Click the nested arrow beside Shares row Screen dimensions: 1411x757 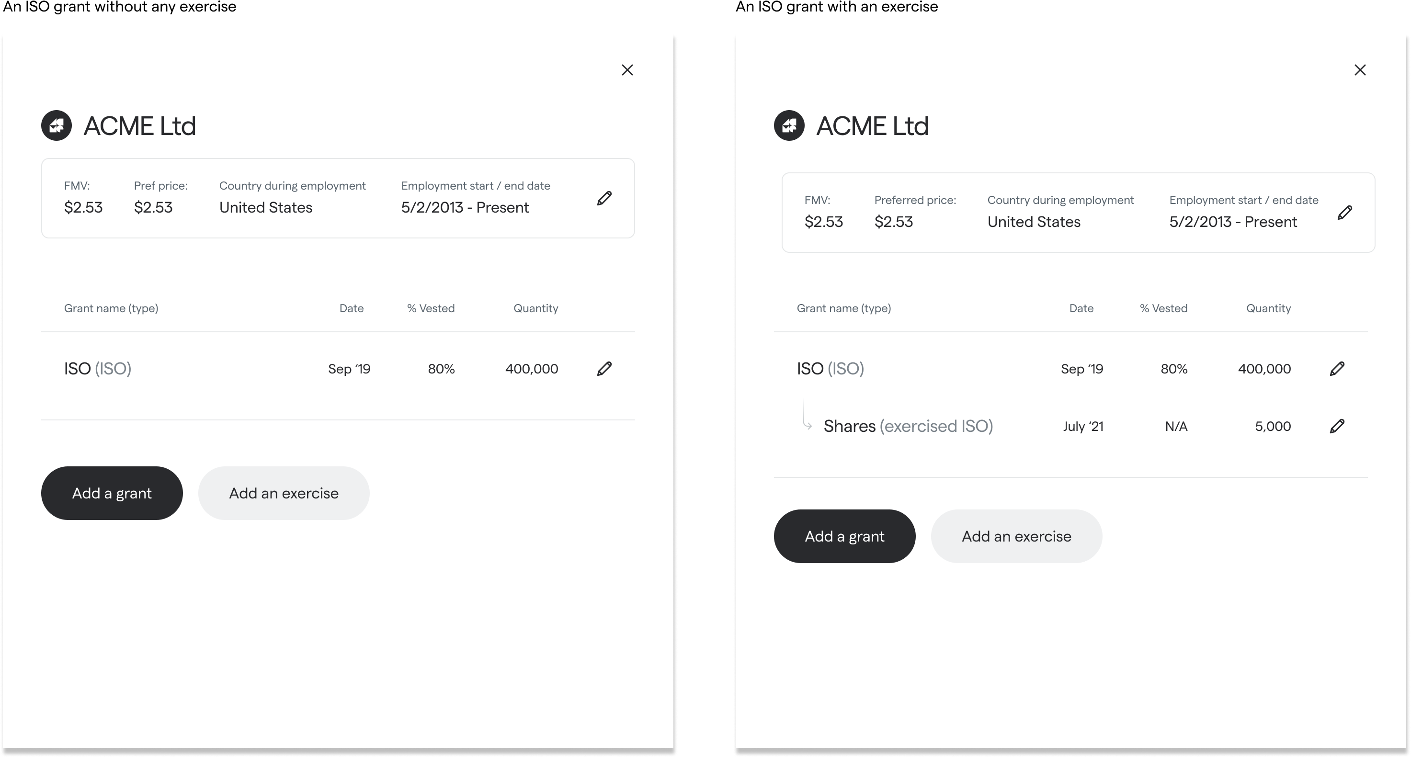click(x=807, y=425)
